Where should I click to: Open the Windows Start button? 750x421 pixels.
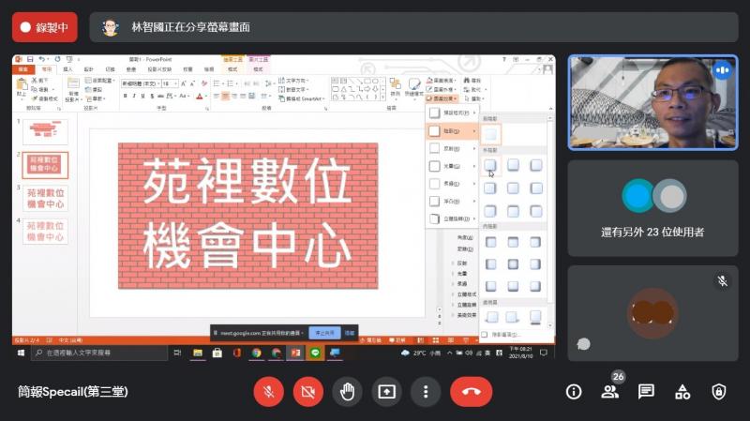click(x=21, y=353)
